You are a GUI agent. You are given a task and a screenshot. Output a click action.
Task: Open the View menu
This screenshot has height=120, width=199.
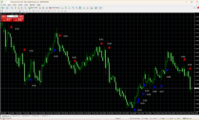pos(9,5)
